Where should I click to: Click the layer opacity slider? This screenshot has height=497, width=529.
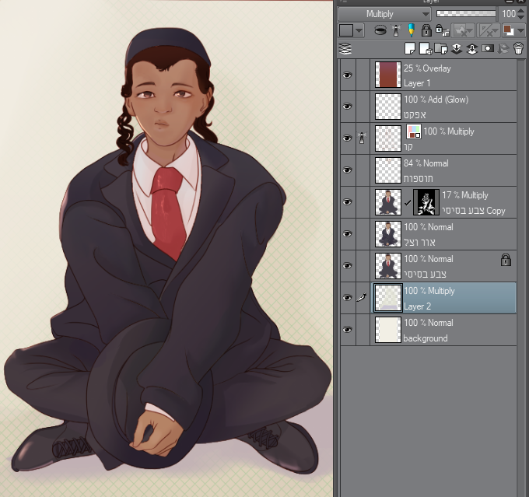coord(466,13)
